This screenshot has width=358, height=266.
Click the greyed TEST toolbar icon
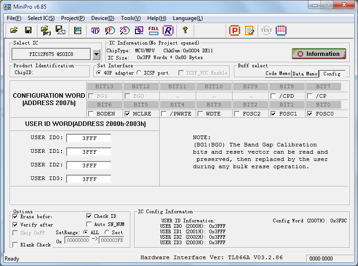[266, 30]
